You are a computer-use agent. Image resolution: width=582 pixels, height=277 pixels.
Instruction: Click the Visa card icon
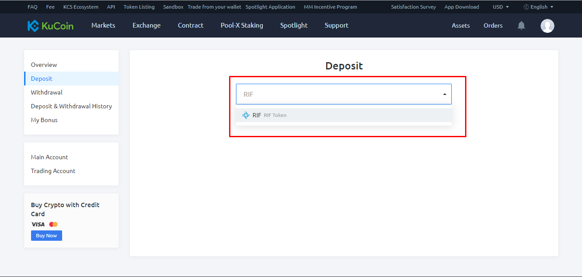click(38, 224)
